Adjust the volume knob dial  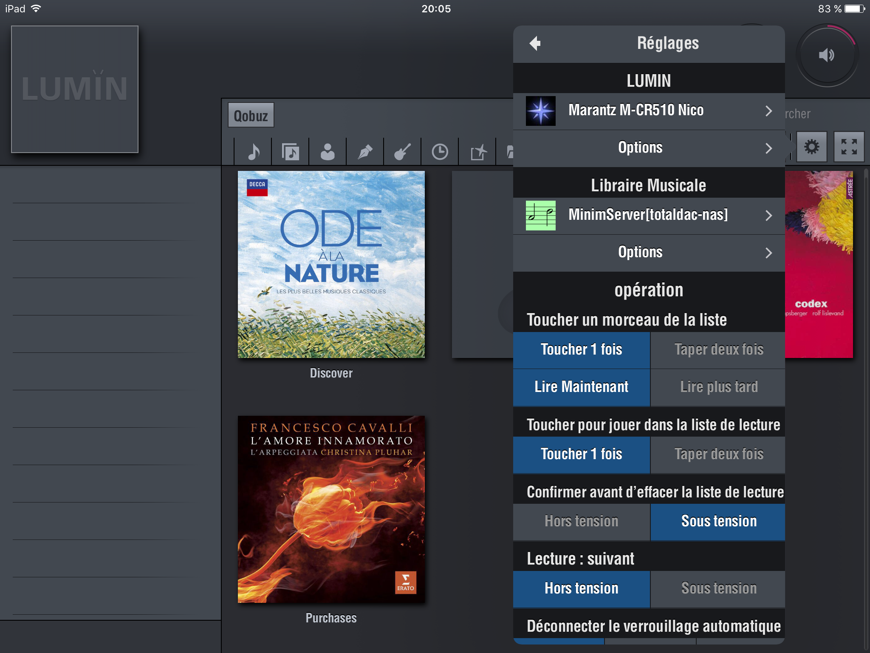[x=827, y=55]
